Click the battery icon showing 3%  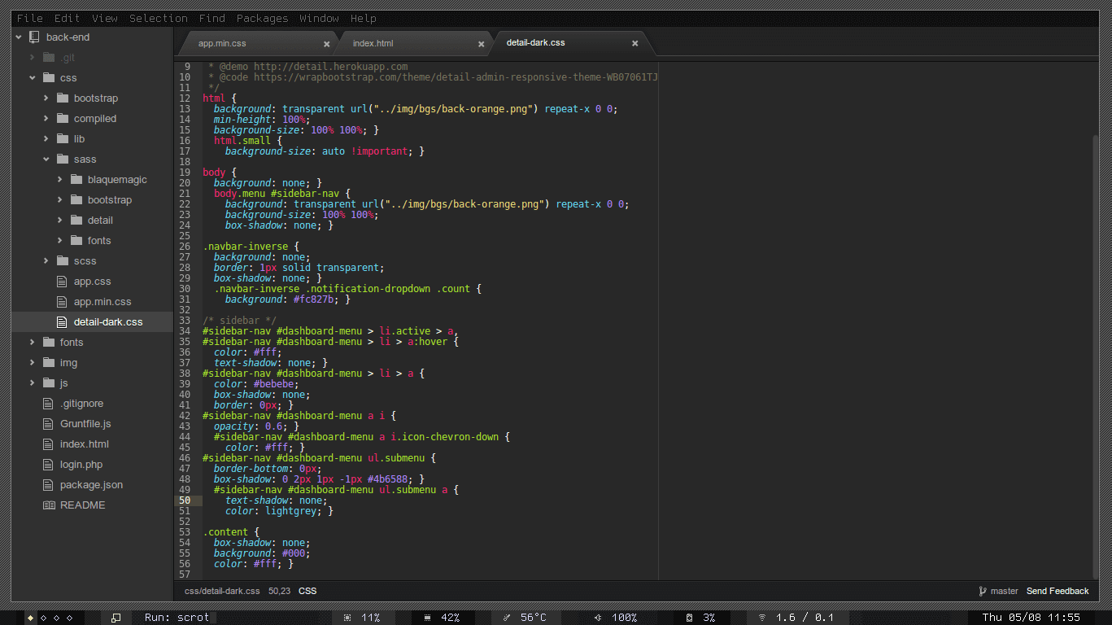[x=689, y=617]
